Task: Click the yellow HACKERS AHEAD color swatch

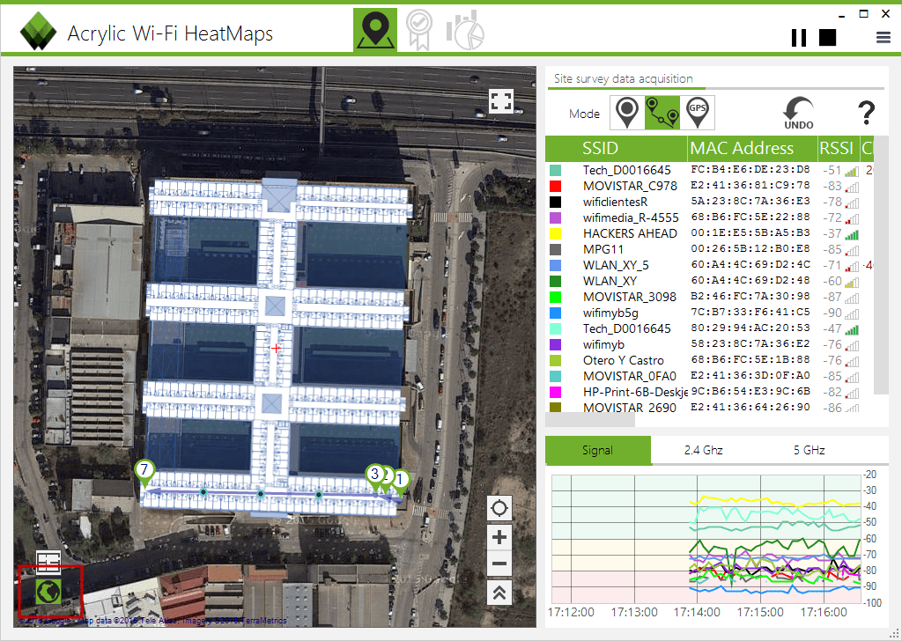Action: tap(555, 234)
